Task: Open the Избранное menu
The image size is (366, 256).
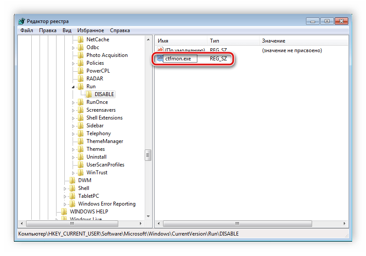Action: 90,30
